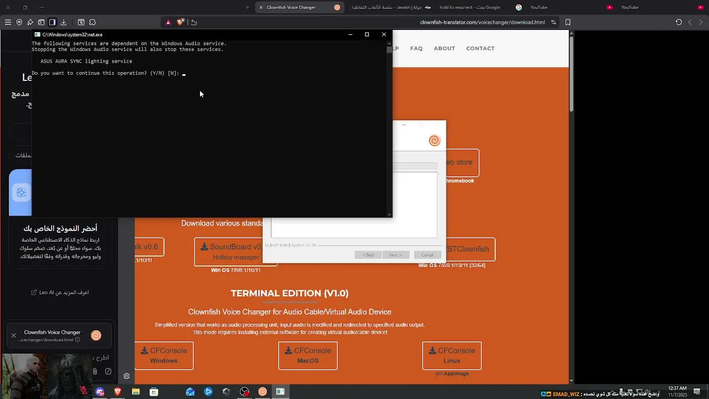Open Clownfish app from the taskbar
The image size is (709, 399).
[x=263, y=392]
